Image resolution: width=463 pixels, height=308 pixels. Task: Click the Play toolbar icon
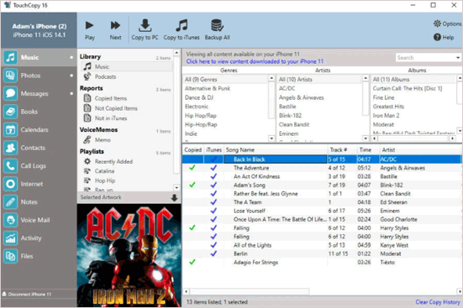click(x=89, y=26)
